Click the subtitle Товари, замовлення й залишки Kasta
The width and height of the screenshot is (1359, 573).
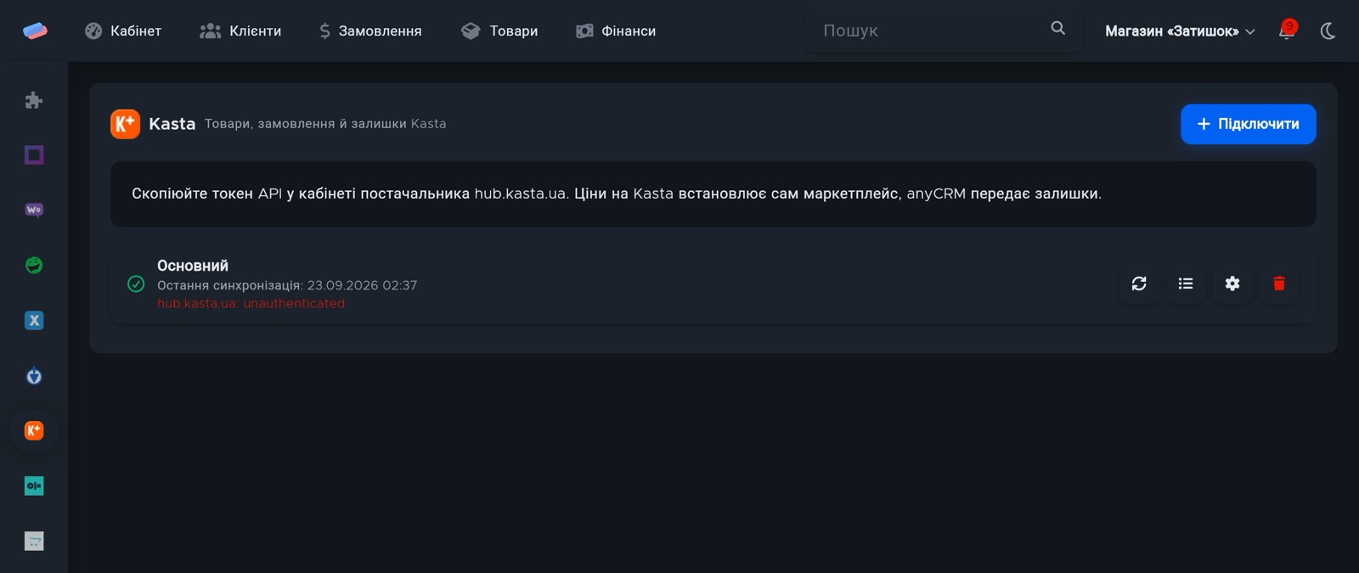325,124
